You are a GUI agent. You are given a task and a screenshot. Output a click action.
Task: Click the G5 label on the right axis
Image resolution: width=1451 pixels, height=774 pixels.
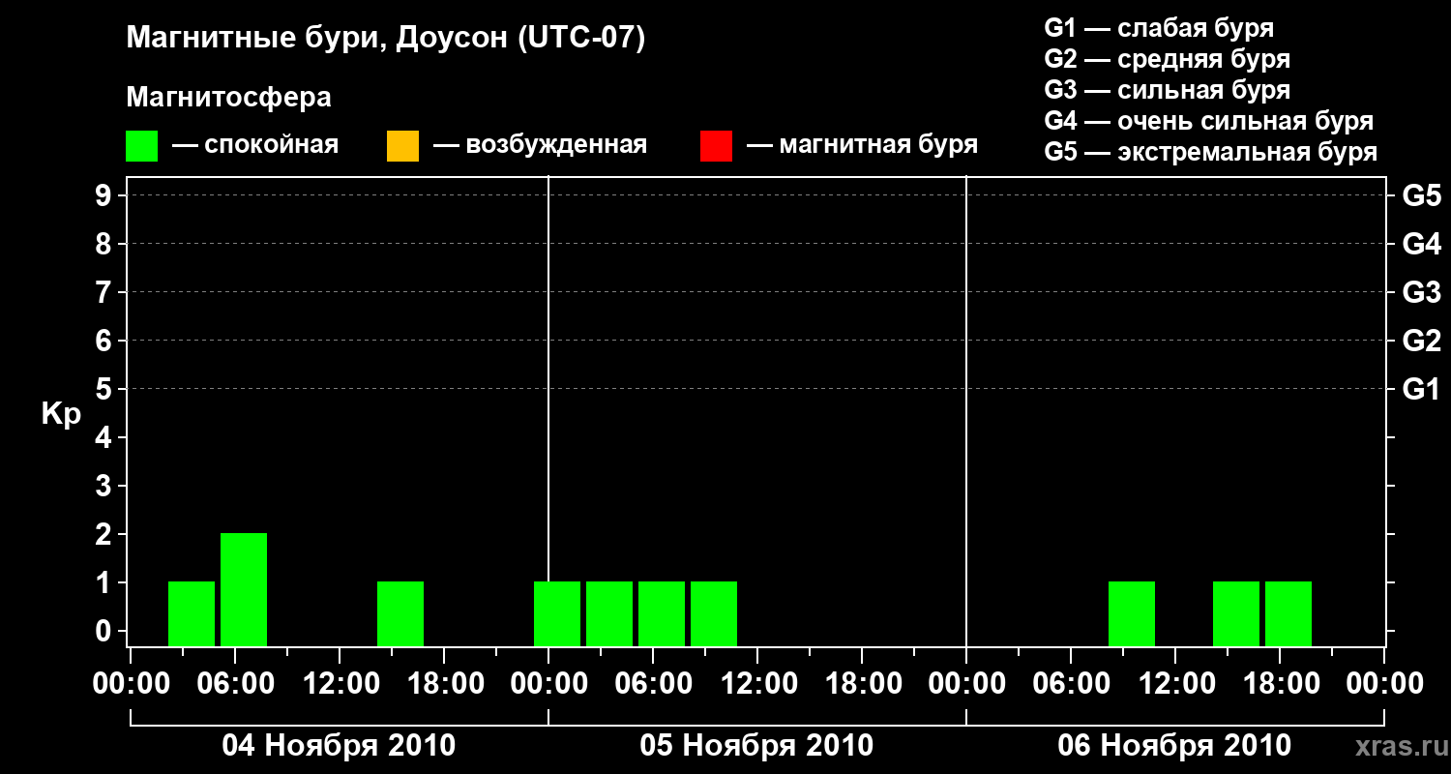click(1421, 195)
